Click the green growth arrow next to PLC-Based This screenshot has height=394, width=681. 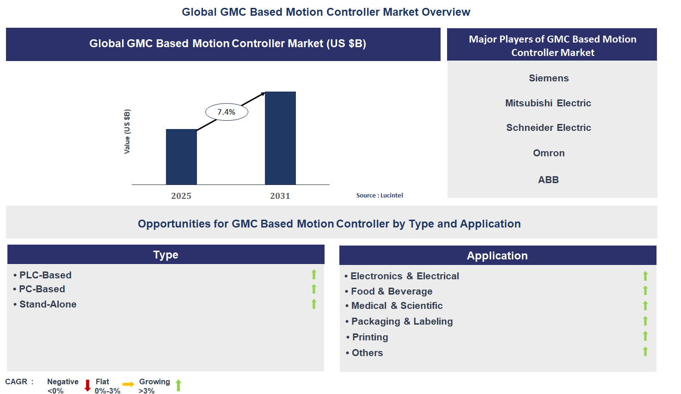(x=314, y=274)
